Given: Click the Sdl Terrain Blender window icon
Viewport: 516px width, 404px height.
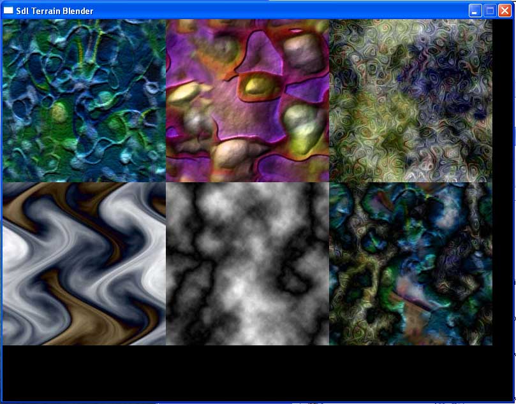Looking at the screenshot, I should click(8, 11).
